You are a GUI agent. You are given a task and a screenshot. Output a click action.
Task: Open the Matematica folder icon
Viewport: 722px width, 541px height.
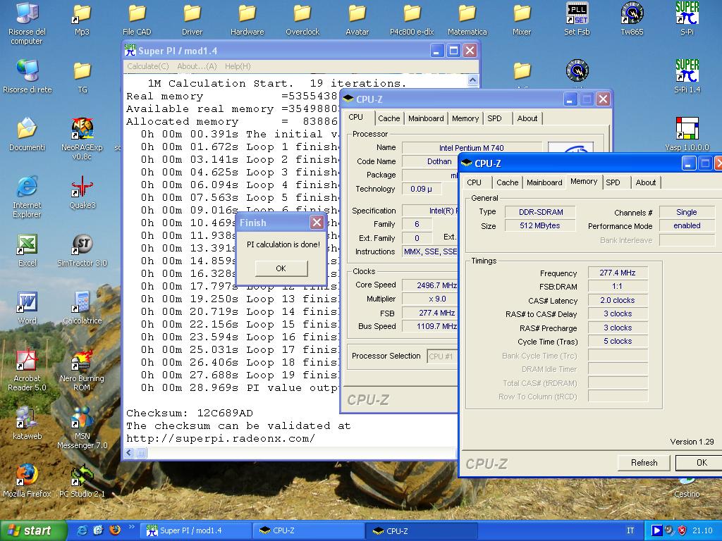pos(467,14)
